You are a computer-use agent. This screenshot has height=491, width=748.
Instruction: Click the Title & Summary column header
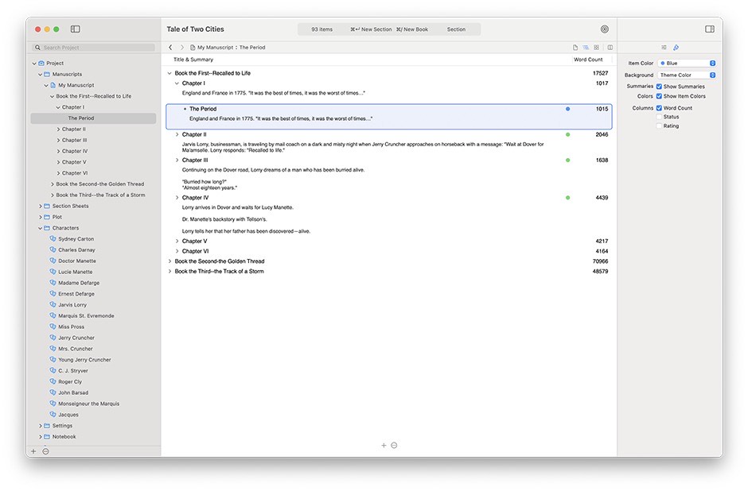pos(193,60)
